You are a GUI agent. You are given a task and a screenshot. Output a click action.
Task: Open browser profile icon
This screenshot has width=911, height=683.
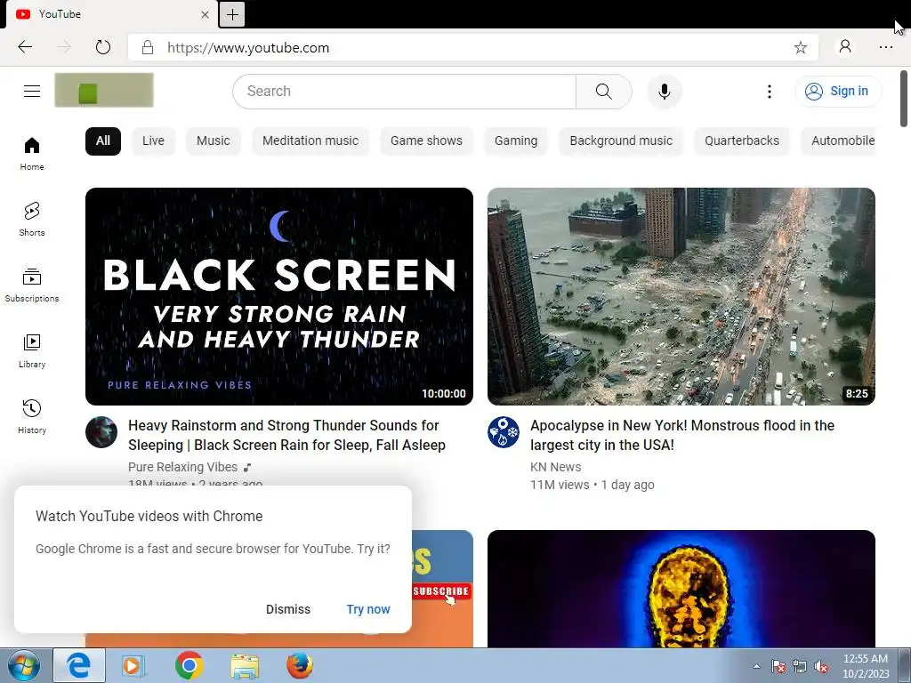[x=845, y=47]
